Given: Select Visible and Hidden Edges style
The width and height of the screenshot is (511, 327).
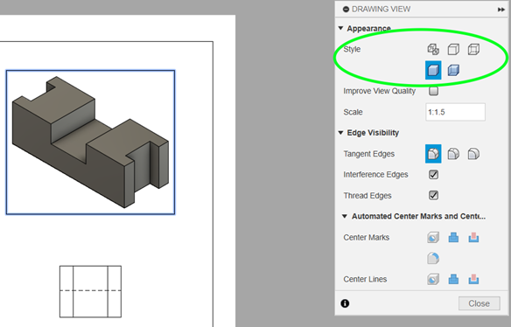Looking at the screenshot, I should point(473,50).
